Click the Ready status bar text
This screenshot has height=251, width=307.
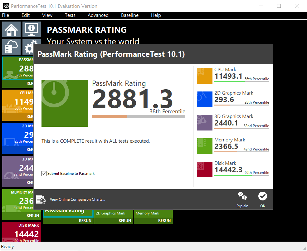point(7,247)
